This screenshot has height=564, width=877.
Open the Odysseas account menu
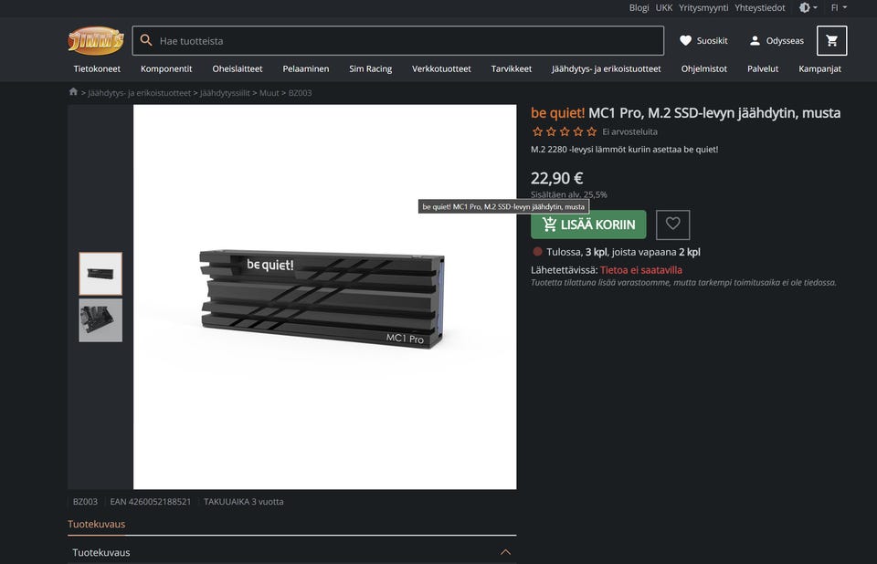click(x=777, y=41)
